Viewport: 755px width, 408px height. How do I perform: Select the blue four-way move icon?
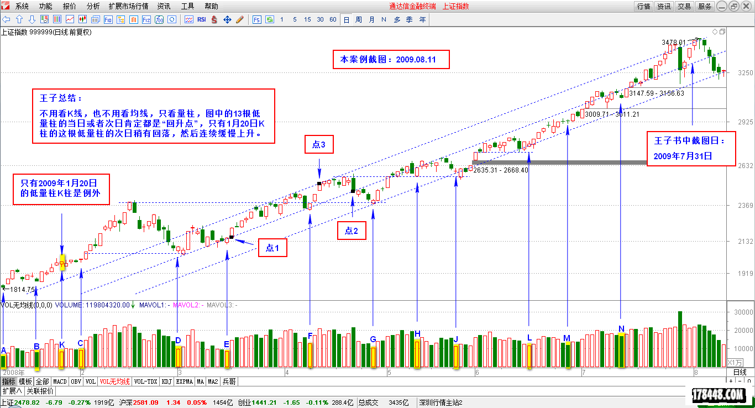tap(227, 19)
